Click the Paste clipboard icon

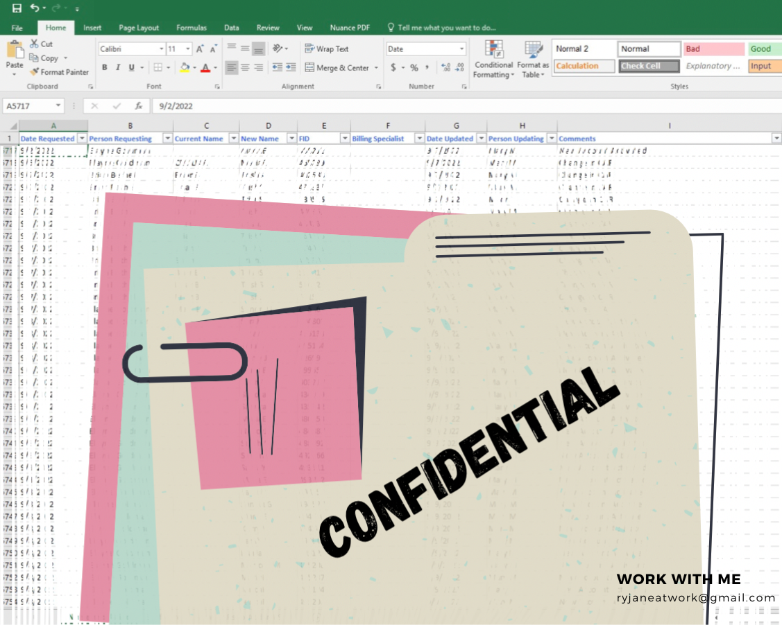[x=15, y=50]
